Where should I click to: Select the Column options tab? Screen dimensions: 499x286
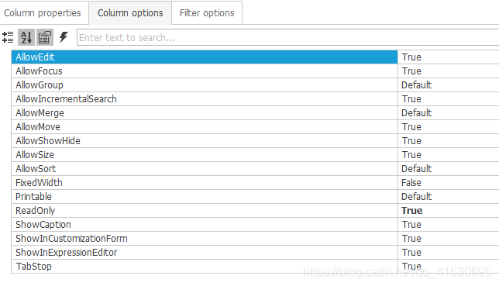pos(130,13)
